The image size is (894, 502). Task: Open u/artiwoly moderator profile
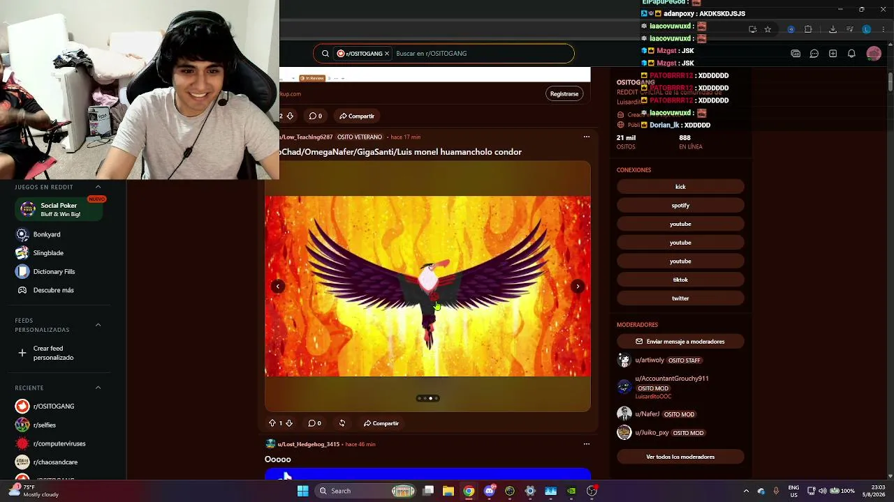[x=650, y=360]
